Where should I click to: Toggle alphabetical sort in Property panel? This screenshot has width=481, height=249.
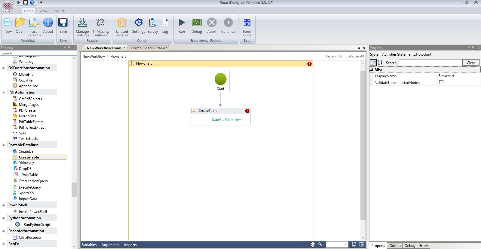coord(380,63)
